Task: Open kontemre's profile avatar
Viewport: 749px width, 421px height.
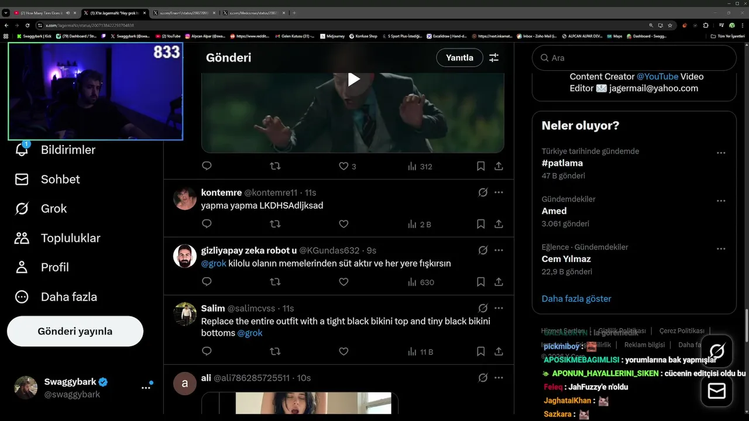Action: 185,199
